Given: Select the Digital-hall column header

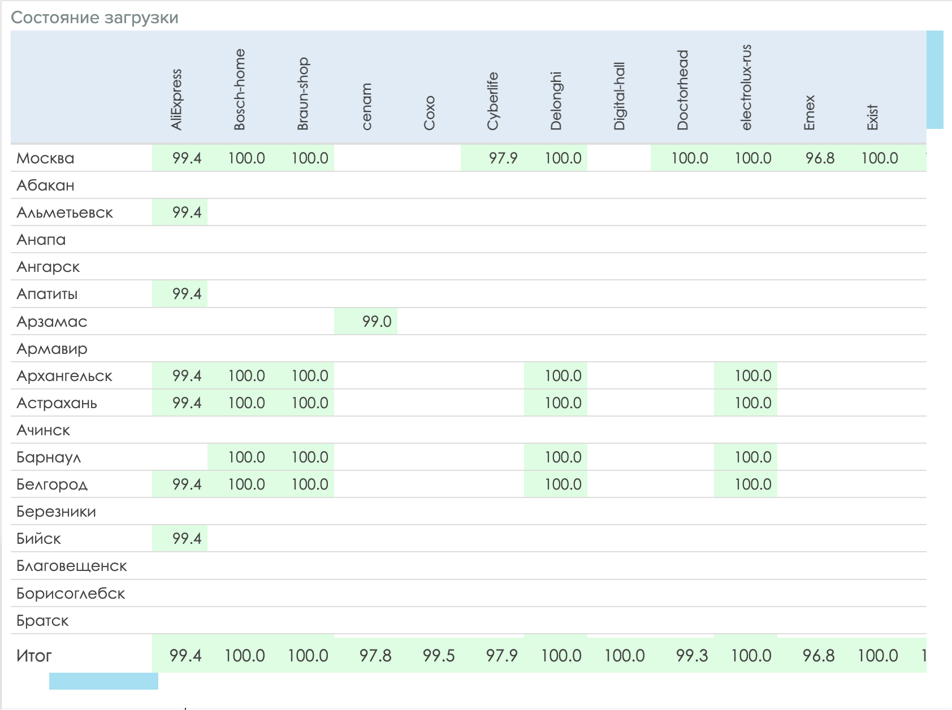Looking at the screenshot, I should pyautogui.click(x=620, y=96).
